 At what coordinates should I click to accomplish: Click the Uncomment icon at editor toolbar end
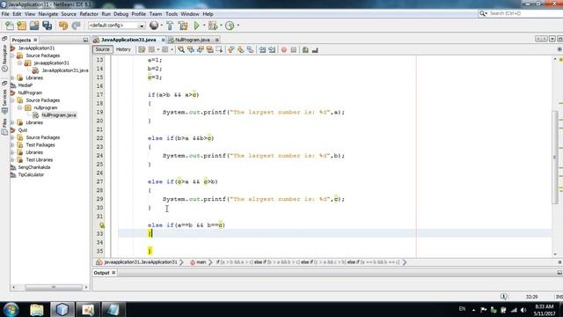pos(315,50)
